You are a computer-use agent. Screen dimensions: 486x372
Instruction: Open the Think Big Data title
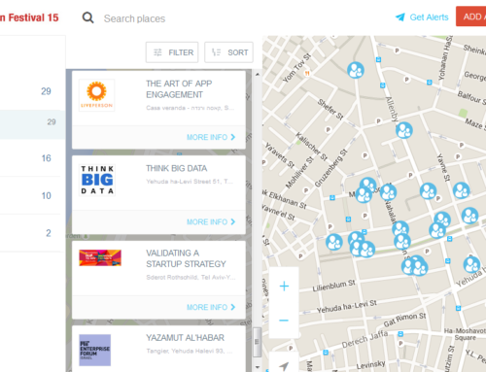click(177, 168)
